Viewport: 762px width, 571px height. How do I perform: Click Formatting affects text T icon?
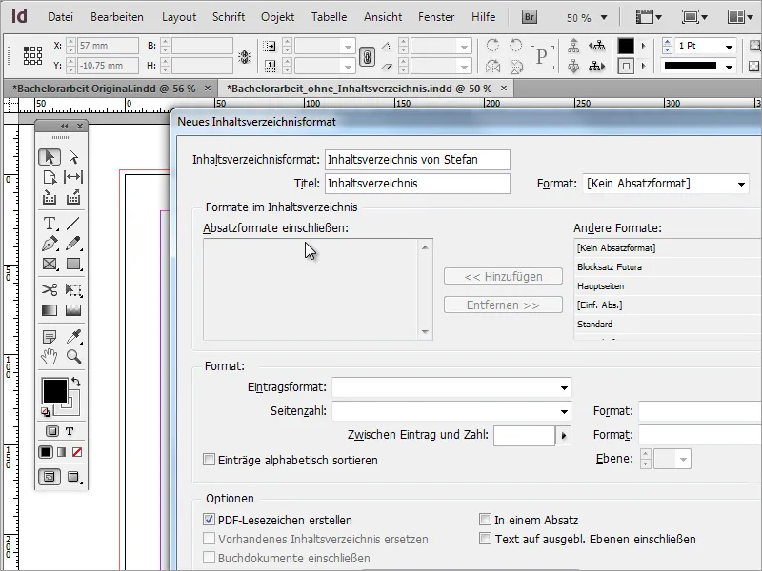click(x=70, y=431)
